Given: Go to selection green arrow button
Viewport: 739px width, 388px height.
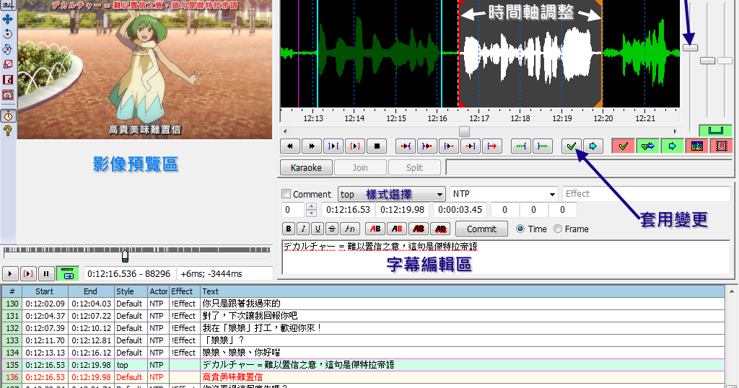Looking at the screenshot, I should pos(593,146).
